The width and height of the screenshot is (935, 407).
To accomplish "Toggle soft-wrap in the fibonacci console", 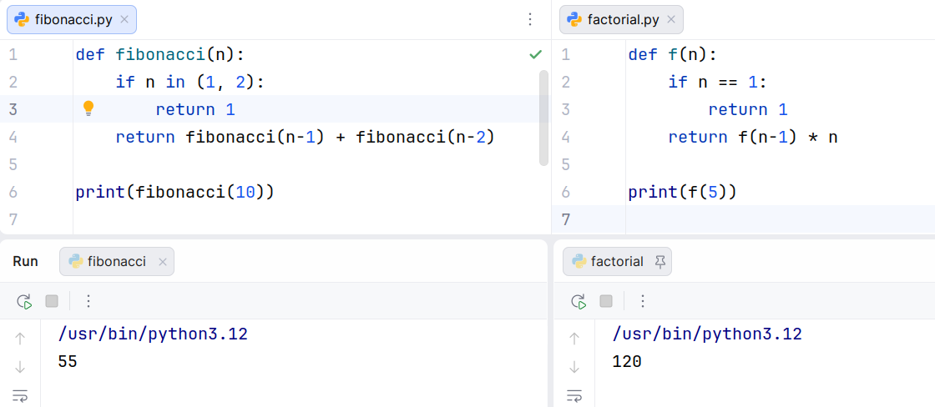I will click(x=20, y=395).
